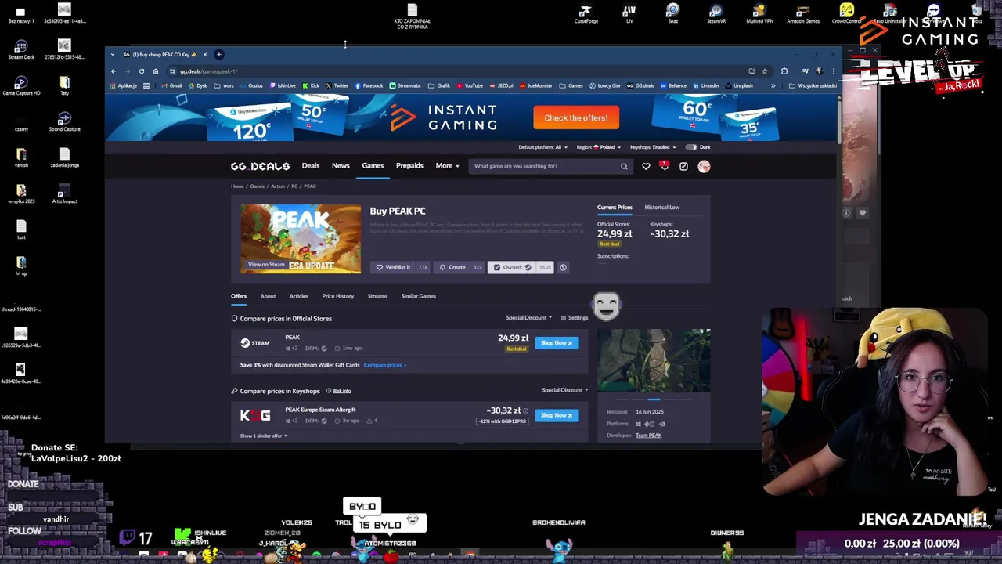Open the Sound Capture desktop icon
1002x564 pixels.
coord(64,121)
